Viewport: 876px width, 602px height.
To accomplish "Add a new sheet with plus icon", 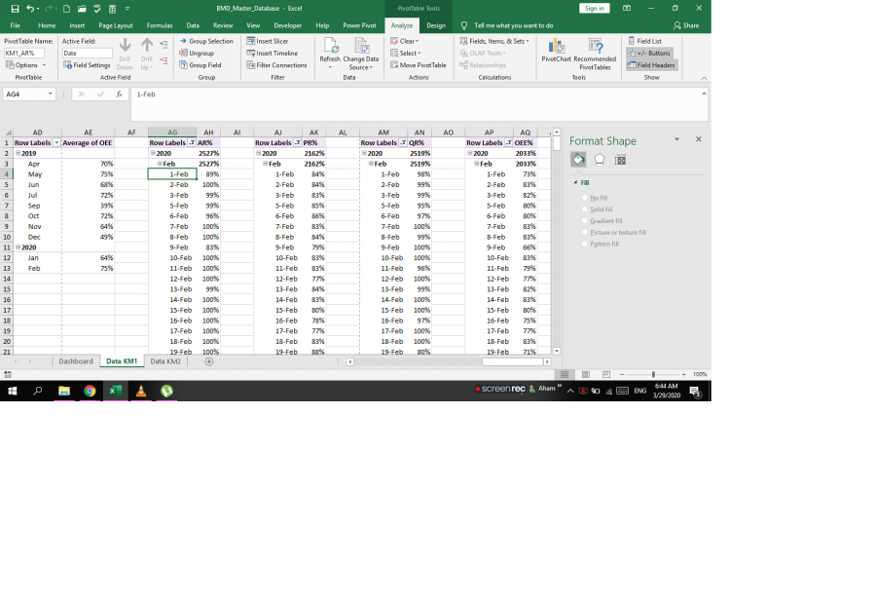I will pos(209,361).
